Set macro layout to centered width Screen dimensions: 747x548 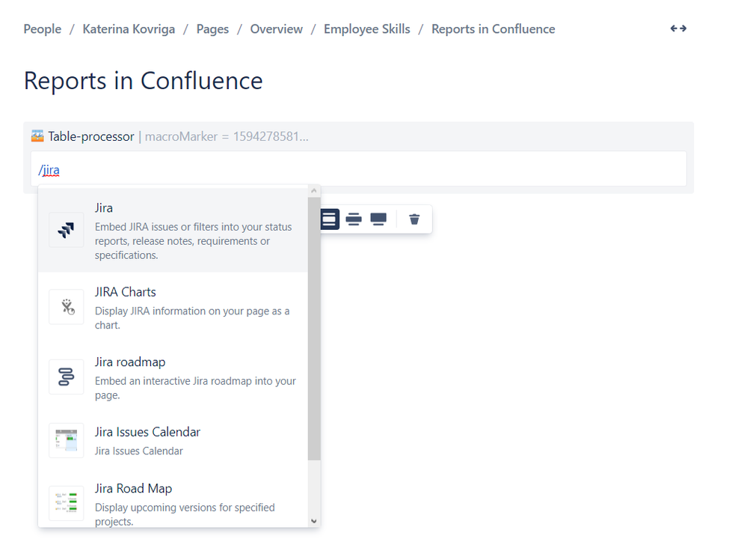pyautogui.click(x=329, y=219)
